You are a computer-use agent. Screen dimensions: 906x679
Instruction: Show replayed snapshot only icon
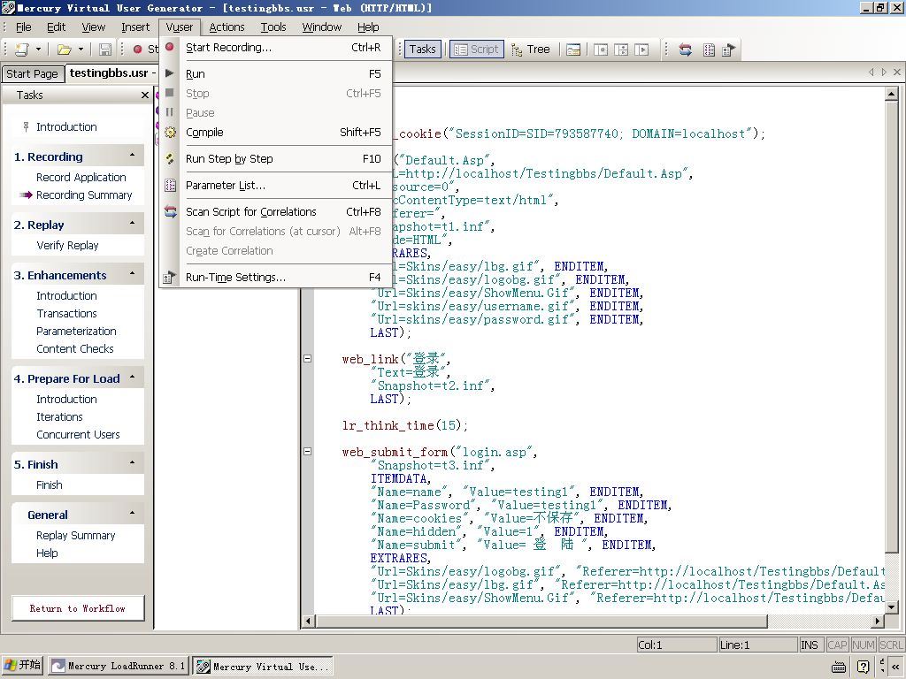pyautogui.click(x=641, y=50)
